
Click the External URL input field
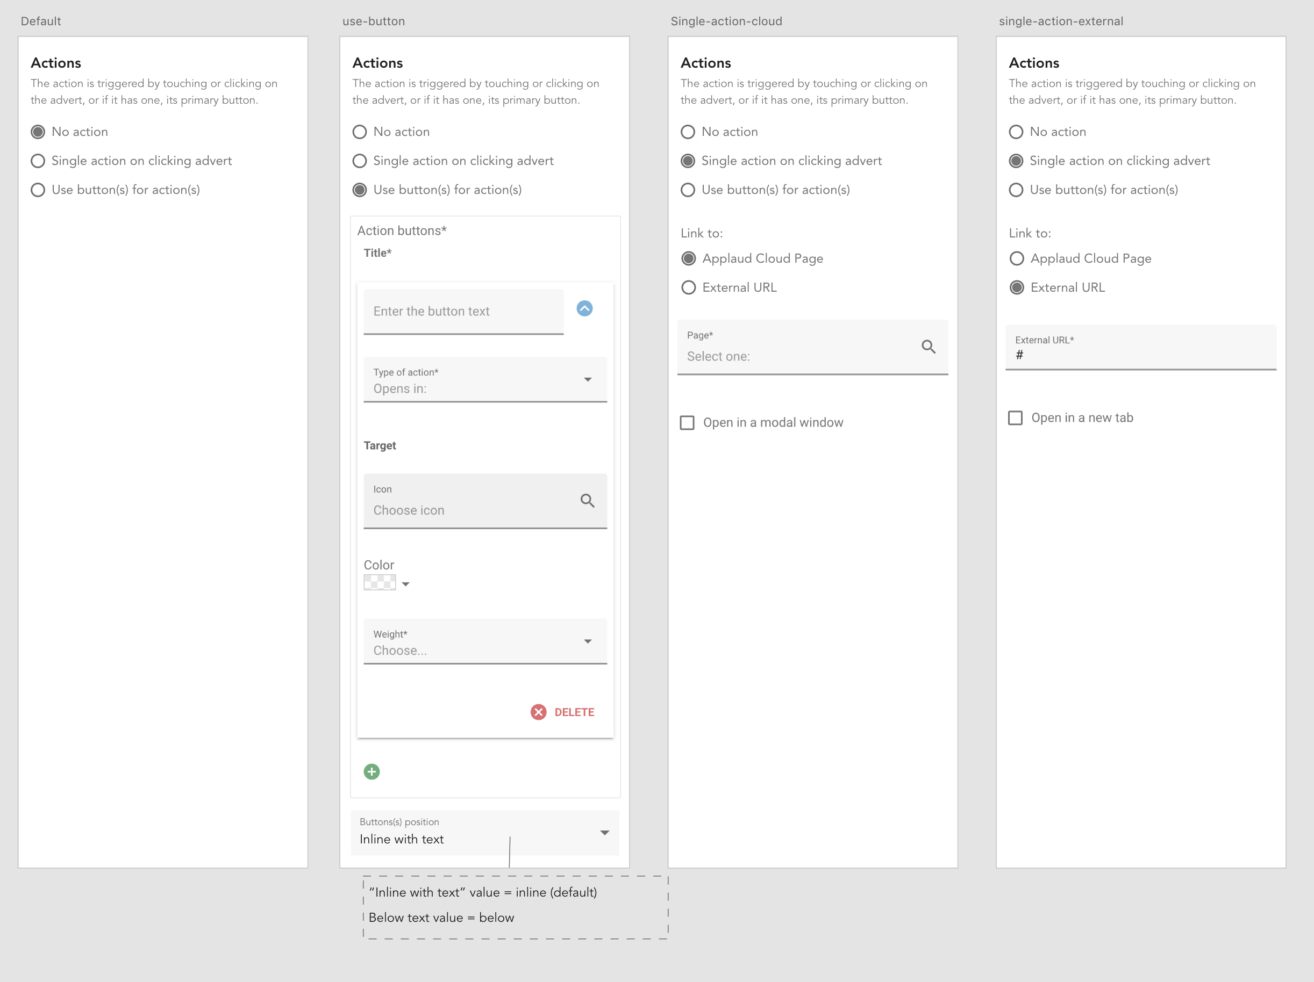click(1140, 355)
